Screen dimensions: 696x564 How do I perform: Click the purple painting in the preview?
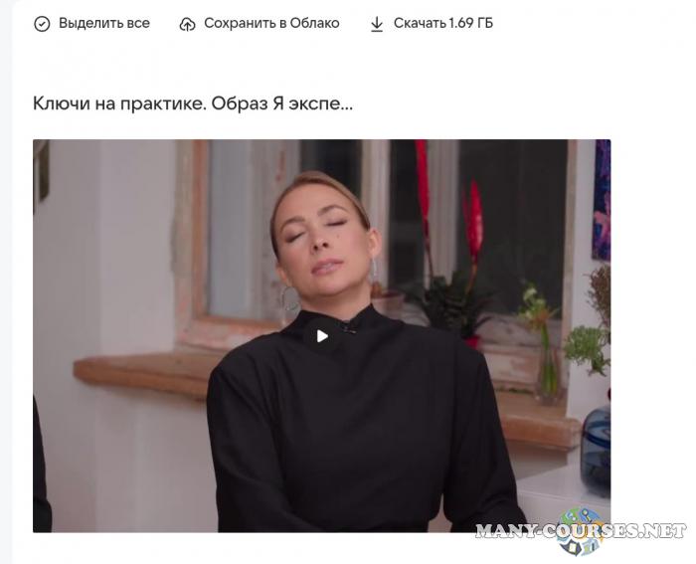(x=602, y=200)
